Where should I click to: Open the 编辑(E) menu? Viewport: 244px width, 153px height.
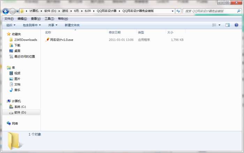point(22,19)
